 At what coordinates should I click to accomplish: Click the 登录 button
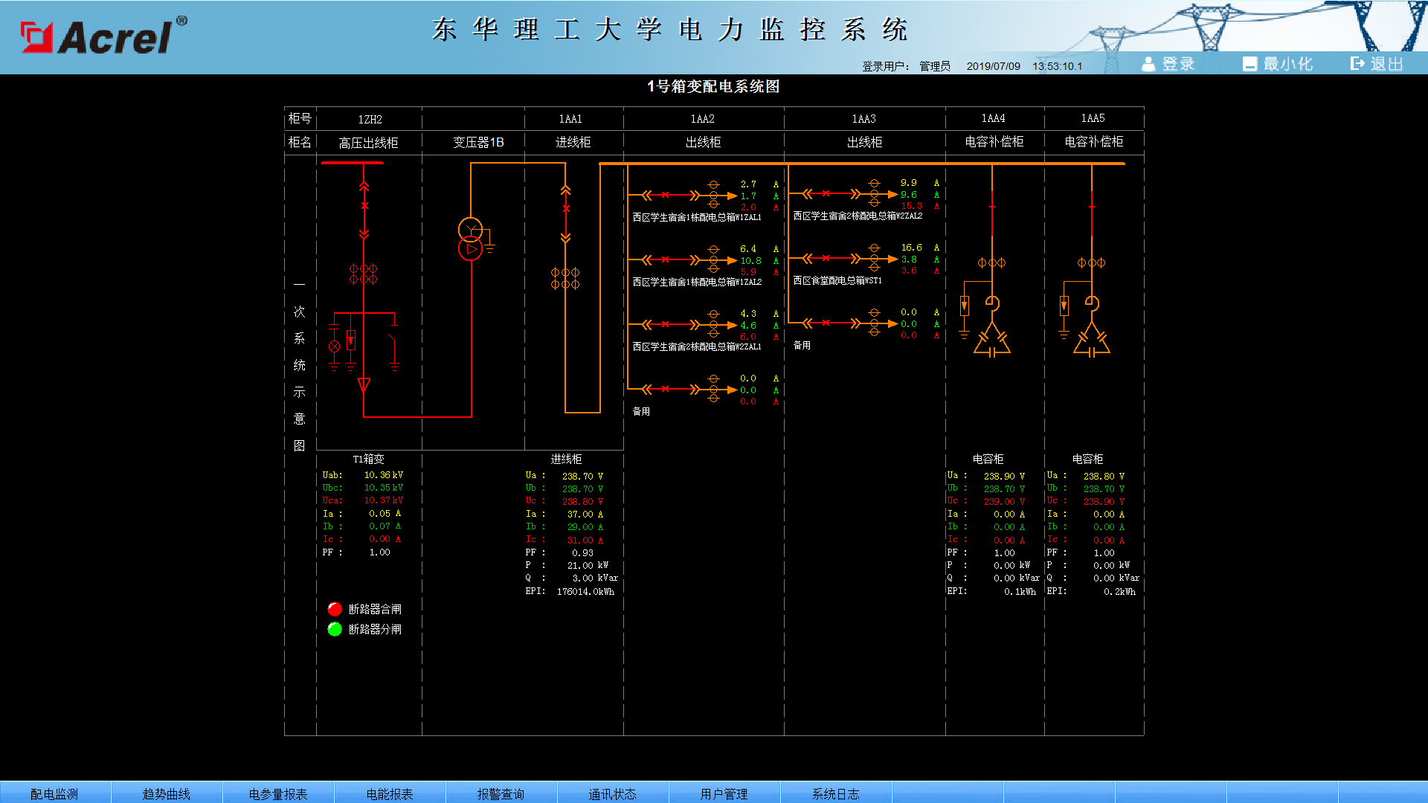click(x=1168, y=64)
